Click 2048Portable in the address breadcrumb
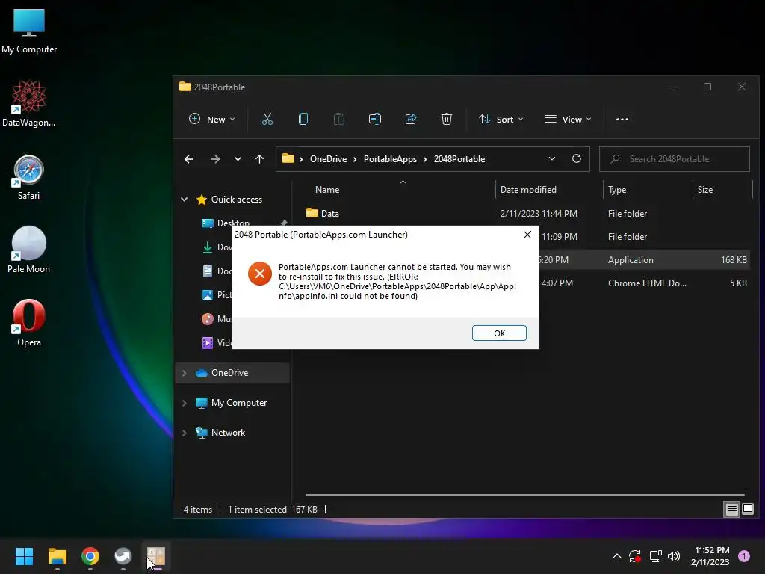765x574 pixels. coord(459,159)
